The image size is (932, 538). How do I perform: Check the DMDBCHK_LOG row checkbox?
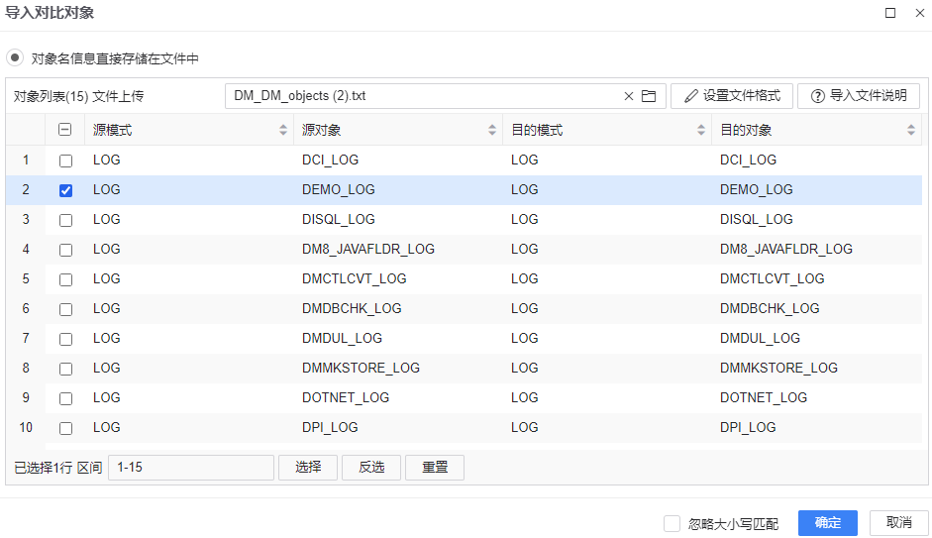(x=66, y=310)
